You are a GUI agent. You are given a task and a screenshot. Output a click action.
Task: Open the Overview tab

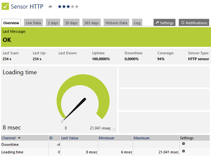[x=11, y=22]
